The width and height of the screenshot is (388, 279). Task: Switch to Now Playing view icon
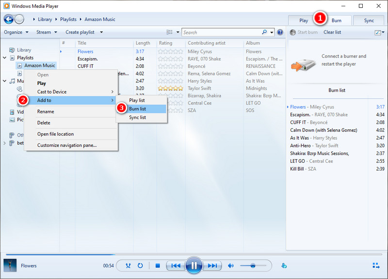pos(376,265)
